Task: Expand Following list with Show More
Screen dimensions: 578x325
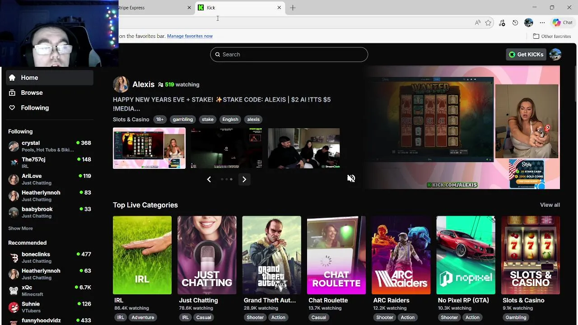Action: (20, 228)
